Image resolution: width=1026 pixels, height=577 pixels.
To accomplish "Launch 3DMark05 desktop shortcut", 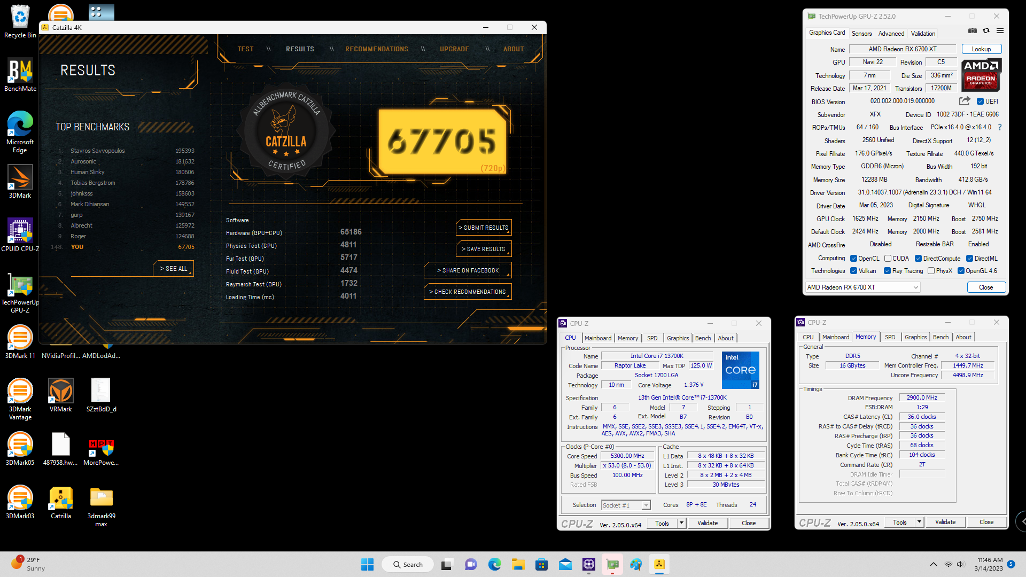I will pos(20,449).
